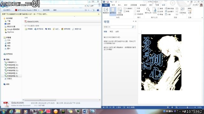The height and width of the screenshot is (114, 204).
Task: Split the Word document window
Action: 168,15
